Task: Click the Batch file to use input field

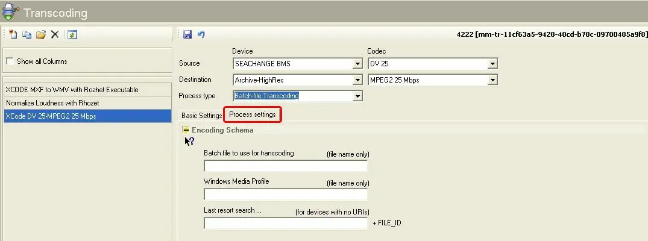Action: click(x=286, y=166)
